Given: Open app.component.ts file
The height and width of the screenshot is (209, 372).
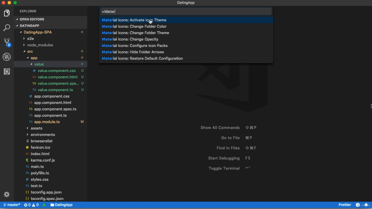Looking at the screenshot, I should (x=51, y=115).
